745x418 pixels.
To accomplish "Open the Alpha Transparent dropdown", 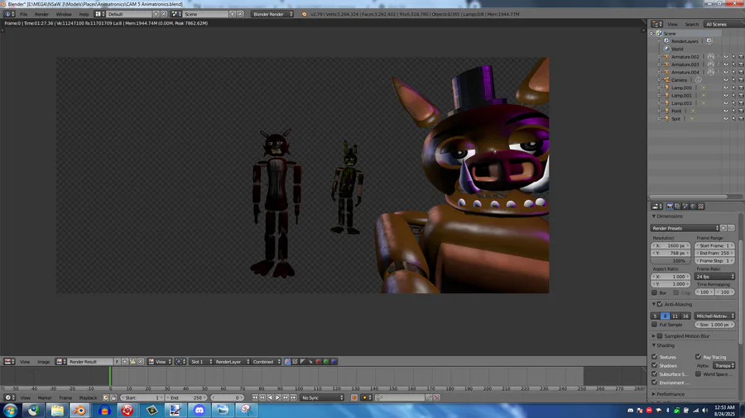I will pyautogui.click(x=723, y=365).
